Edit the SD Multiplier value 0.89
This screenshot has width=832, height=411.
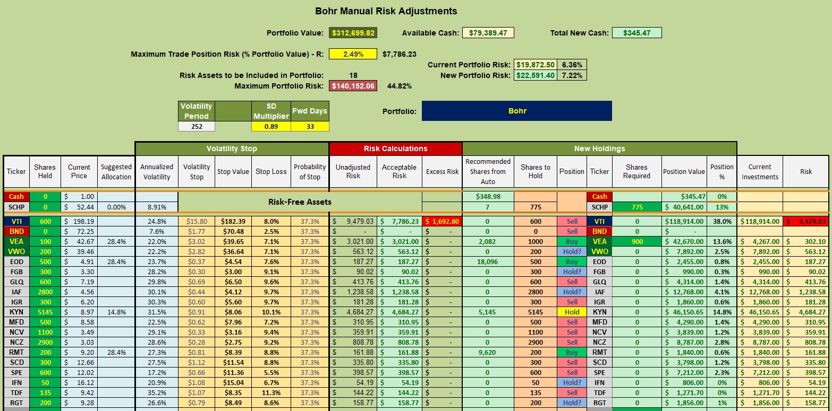click(x=271, y=126)
